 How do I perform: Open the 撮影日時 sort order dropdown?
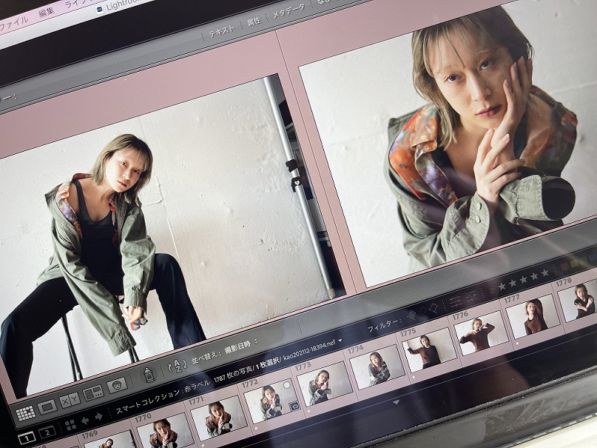pos(240,346)
